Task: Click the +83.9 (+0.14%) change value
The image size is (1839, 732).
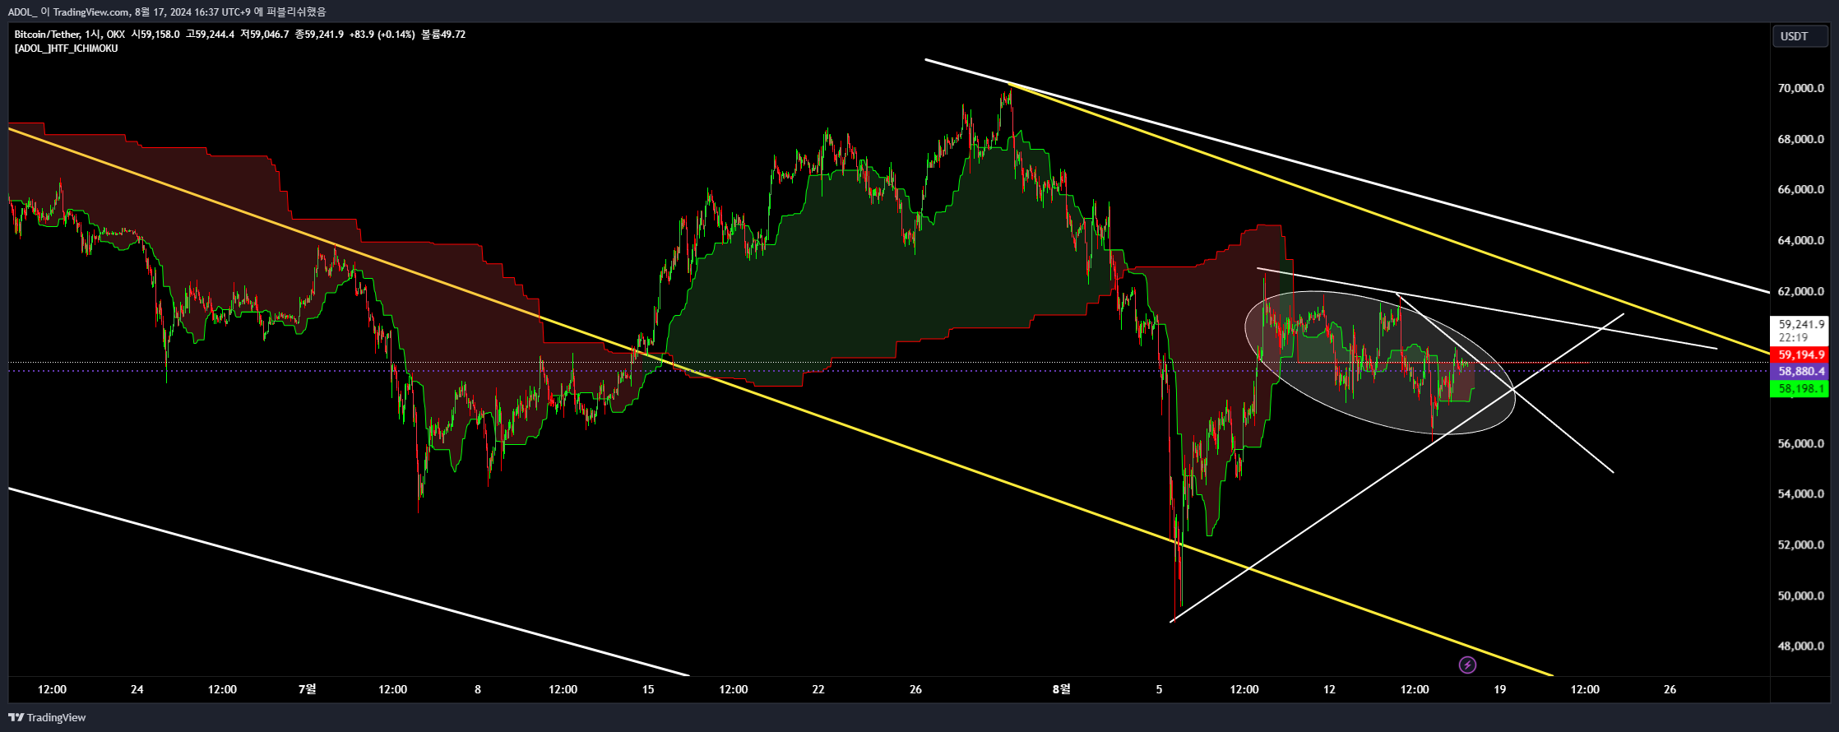Action: click(x=382, y=35)
